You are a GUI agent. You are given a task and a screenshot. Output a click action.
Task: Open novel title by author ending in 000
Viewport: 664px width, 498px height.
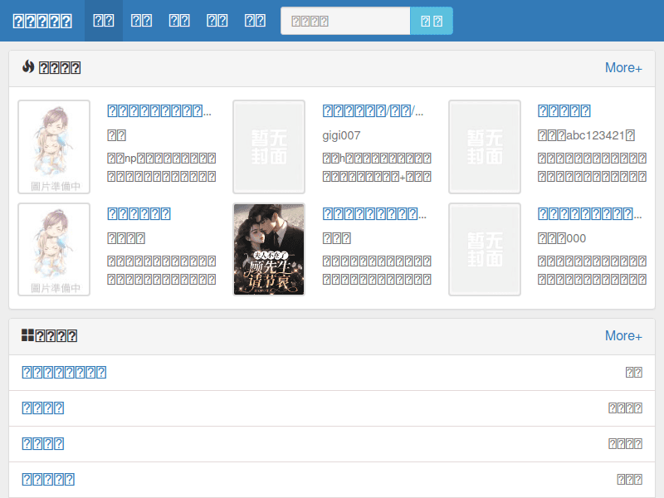coord(589,214)
